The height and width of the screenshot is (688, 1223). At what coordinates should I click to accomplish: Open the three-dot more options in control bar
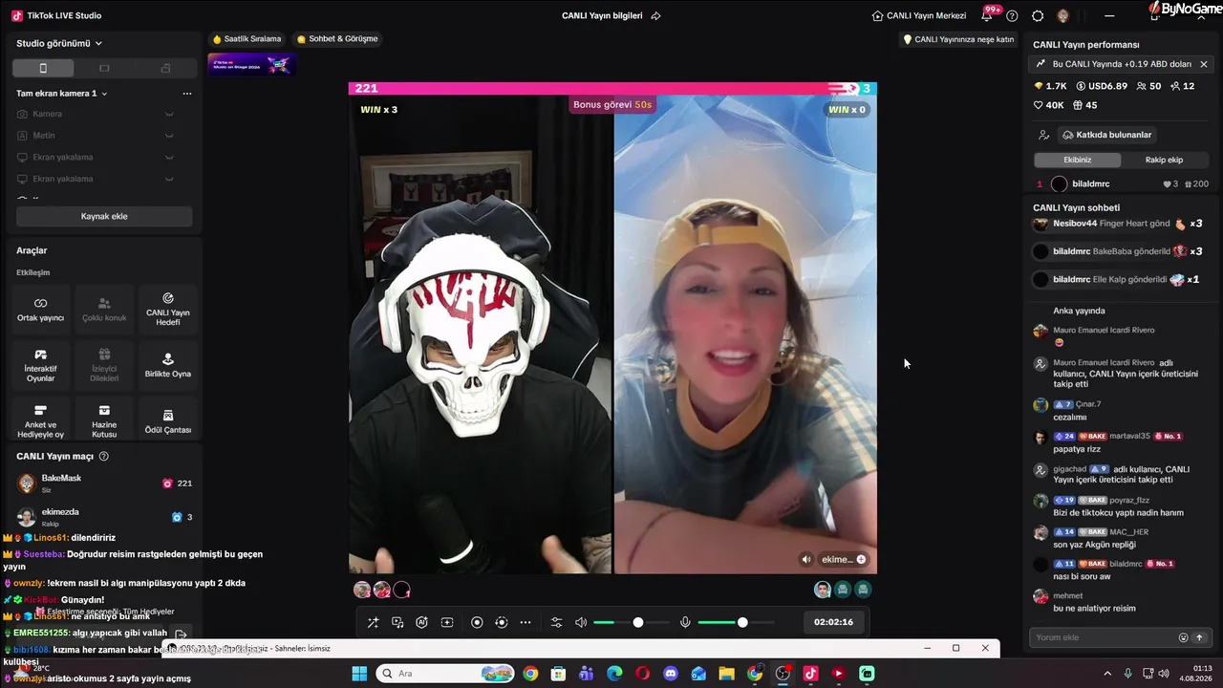pyautogui.click(x=526, y=623)
